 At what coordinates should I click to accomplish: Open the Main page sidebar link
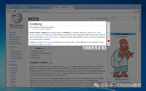13,33
